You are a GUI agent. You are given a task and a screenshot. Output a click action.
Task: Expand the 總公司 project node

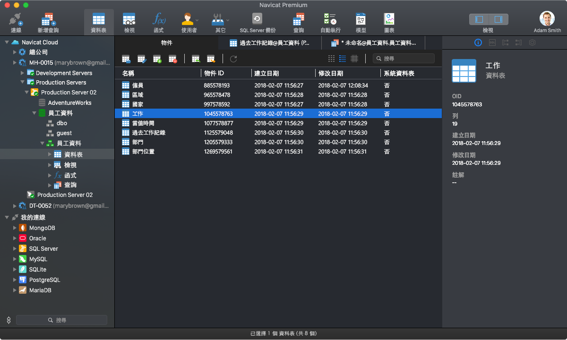[x=15, y=52]
